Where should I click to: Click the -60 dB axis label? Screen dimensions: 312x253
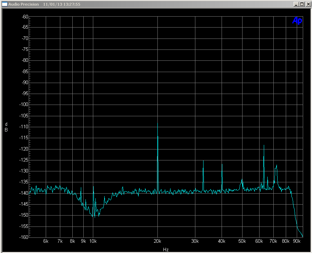point(25,17)
